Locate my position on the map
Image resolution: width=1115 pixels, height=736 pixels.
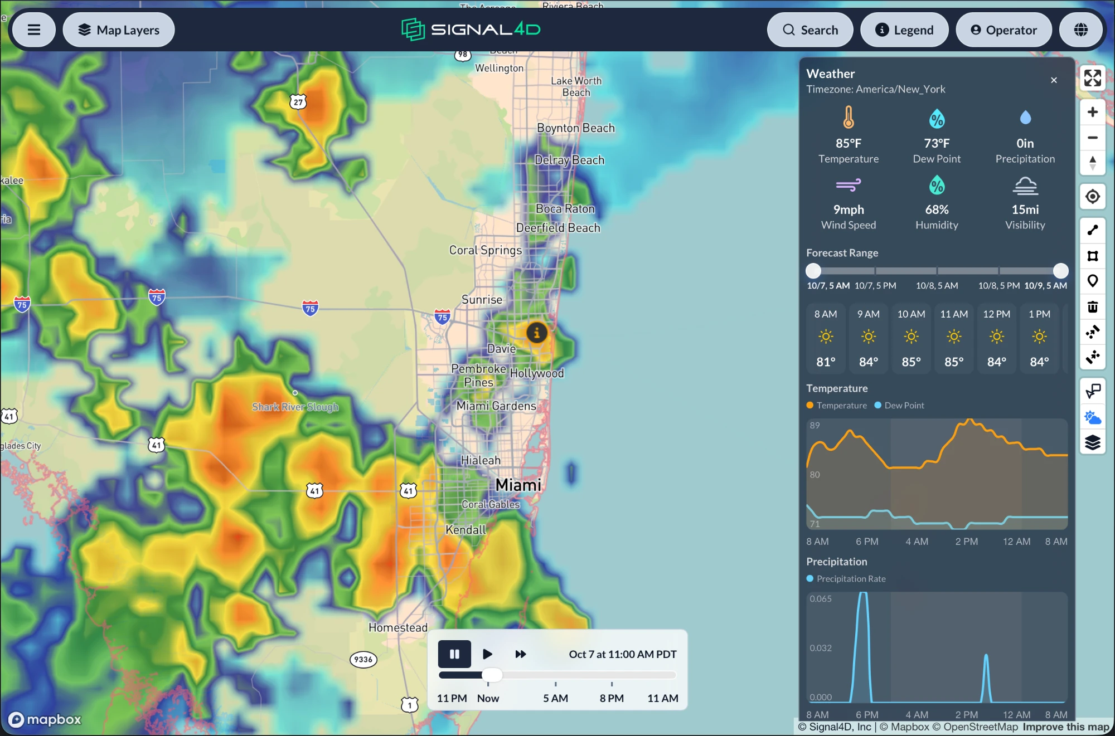point(1093,196)
